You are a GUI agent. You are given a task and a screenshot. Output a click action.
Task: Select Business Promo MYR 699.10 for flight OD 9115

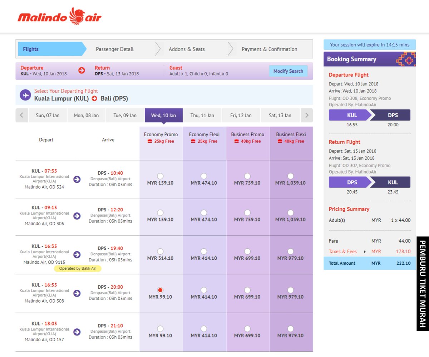247,251
